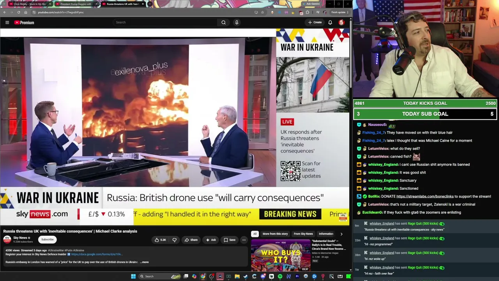Image resolution: width=499 pixels, height=281 pixels.
Task: Open Task View on the taskbar
Action: pyautogui.click(x=186, y=276)
